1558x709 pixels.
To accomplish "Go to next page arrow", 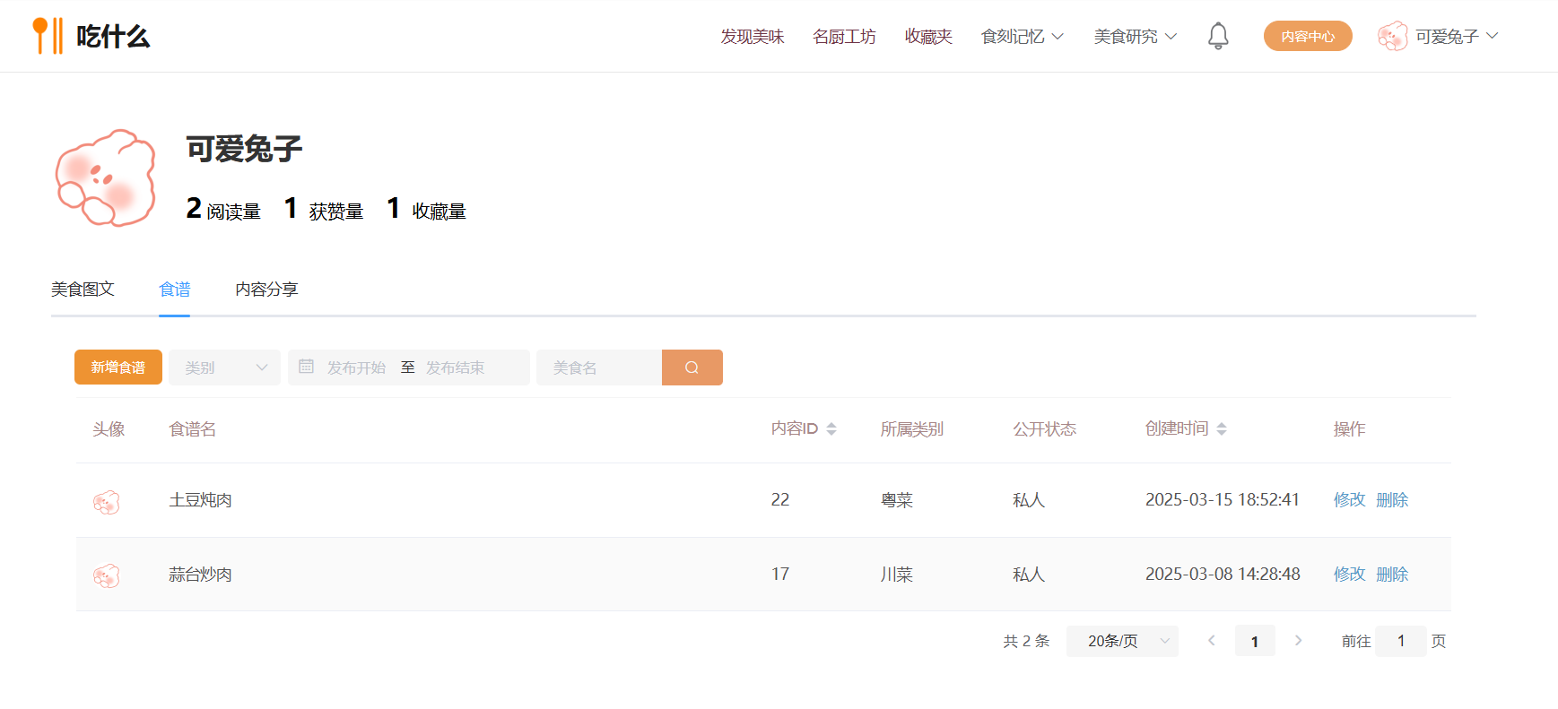I will 1298,641.
